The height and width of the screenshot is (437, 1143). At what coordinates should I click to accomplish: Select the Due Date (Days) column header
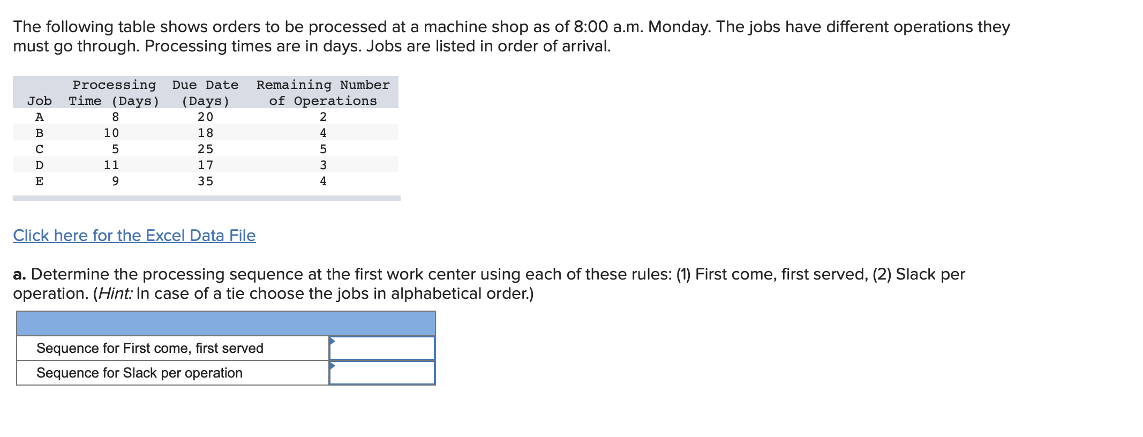click(x=205, y=93)
